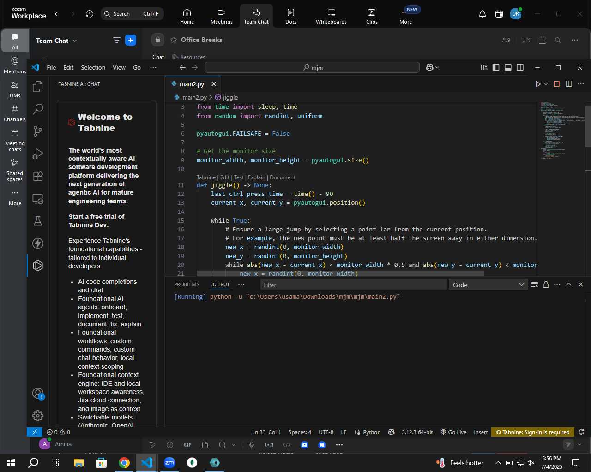Image resolution: width=591 pixels, height=472 pixels.
Task: Open Customize Layout in VS Code
Action: click(484, 67)
